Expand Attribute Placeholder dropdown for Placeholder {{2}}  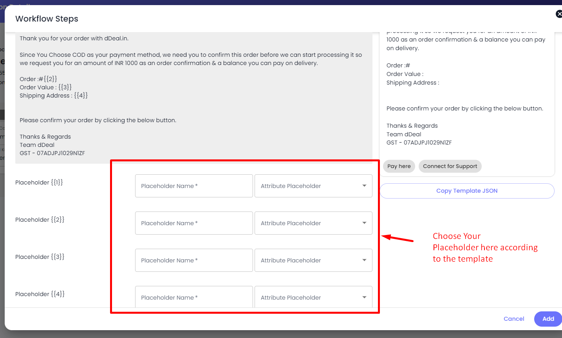click(313, 223)
